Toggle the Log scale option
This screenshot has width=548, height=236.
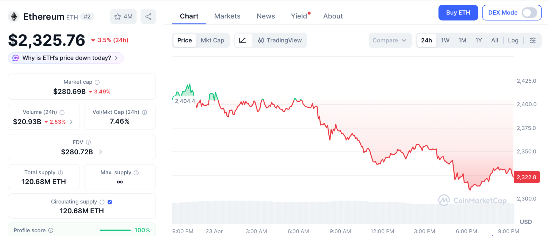pyautogui.click(x=513, y=40)
